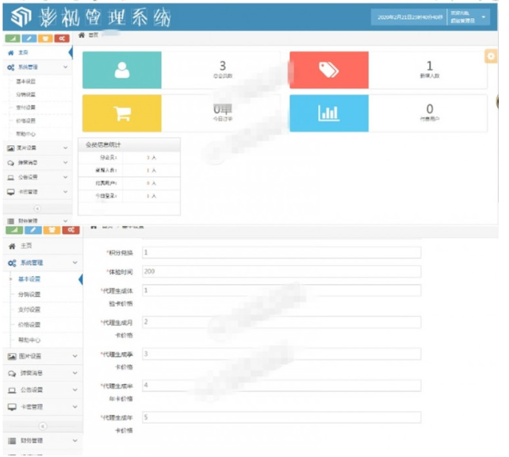Open 帮助中心 link in the lower sidebar
509x457 pixels.
tap(30, 340)
